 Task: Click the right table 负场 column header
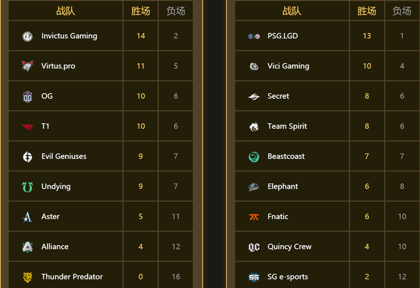[x=402, y=11]
